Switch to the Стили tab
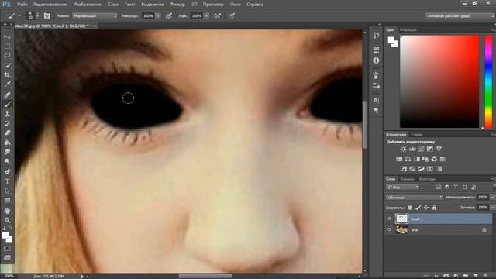Image resolution: width=496 pixels, height=279 pixels. click(x=417, y=134)
